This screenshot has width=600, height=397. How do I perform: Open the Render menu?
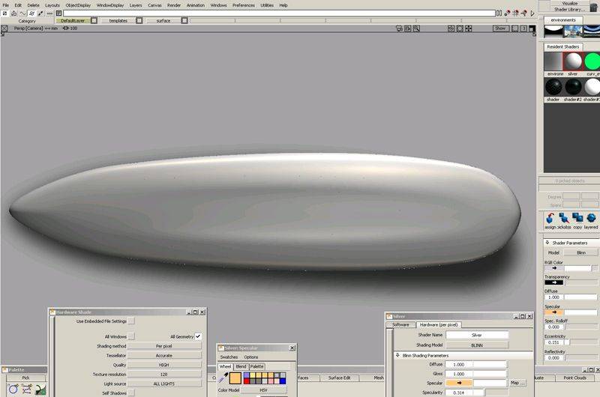[x=174, y=4]
